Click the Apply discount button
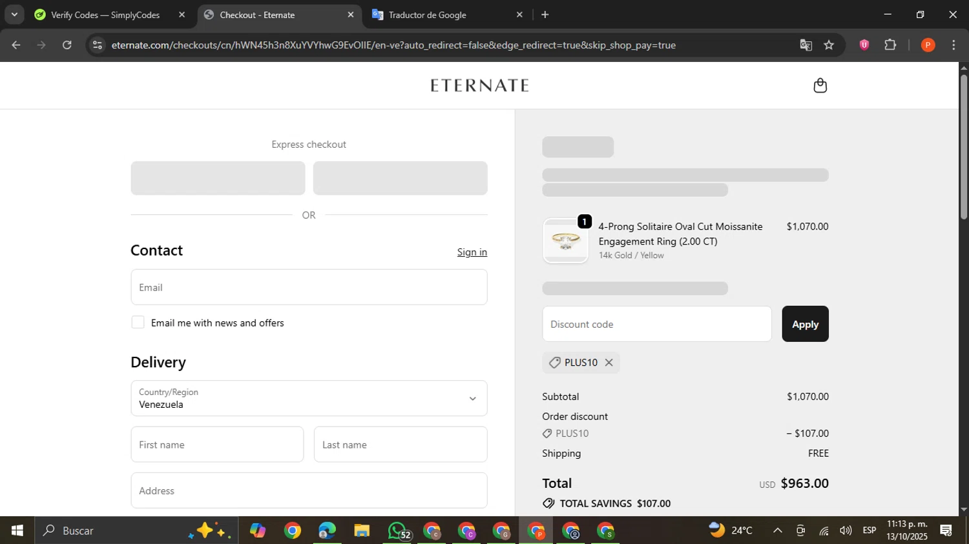Viewport: 969px width, 544px height. click(x=805, y=324)
